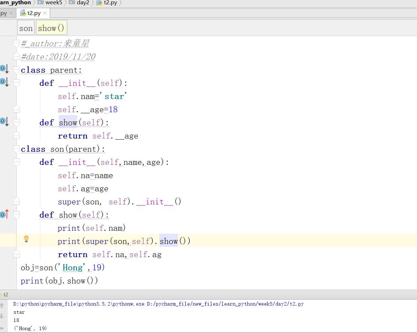
Task: Collapse son's __init__(self,name,age) method fold
Action: click(x=16, y=162)
